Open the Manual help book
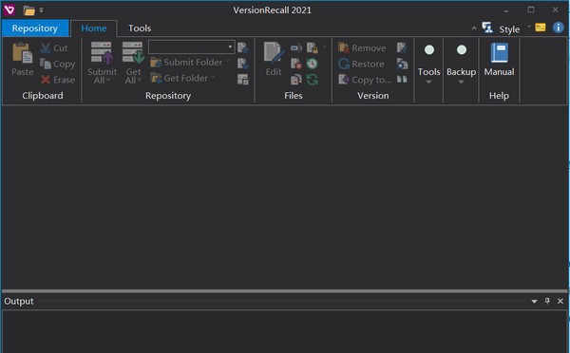This screenshot has width=570, height=353. (499, 60)
